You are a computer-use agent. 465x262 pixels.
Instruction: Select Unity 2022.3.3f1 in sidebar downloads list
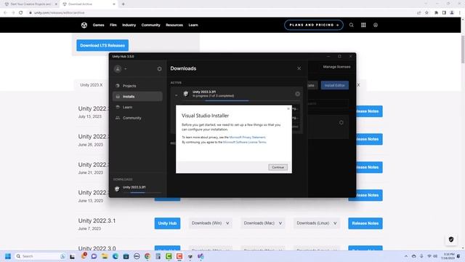(x=134, y=188)
